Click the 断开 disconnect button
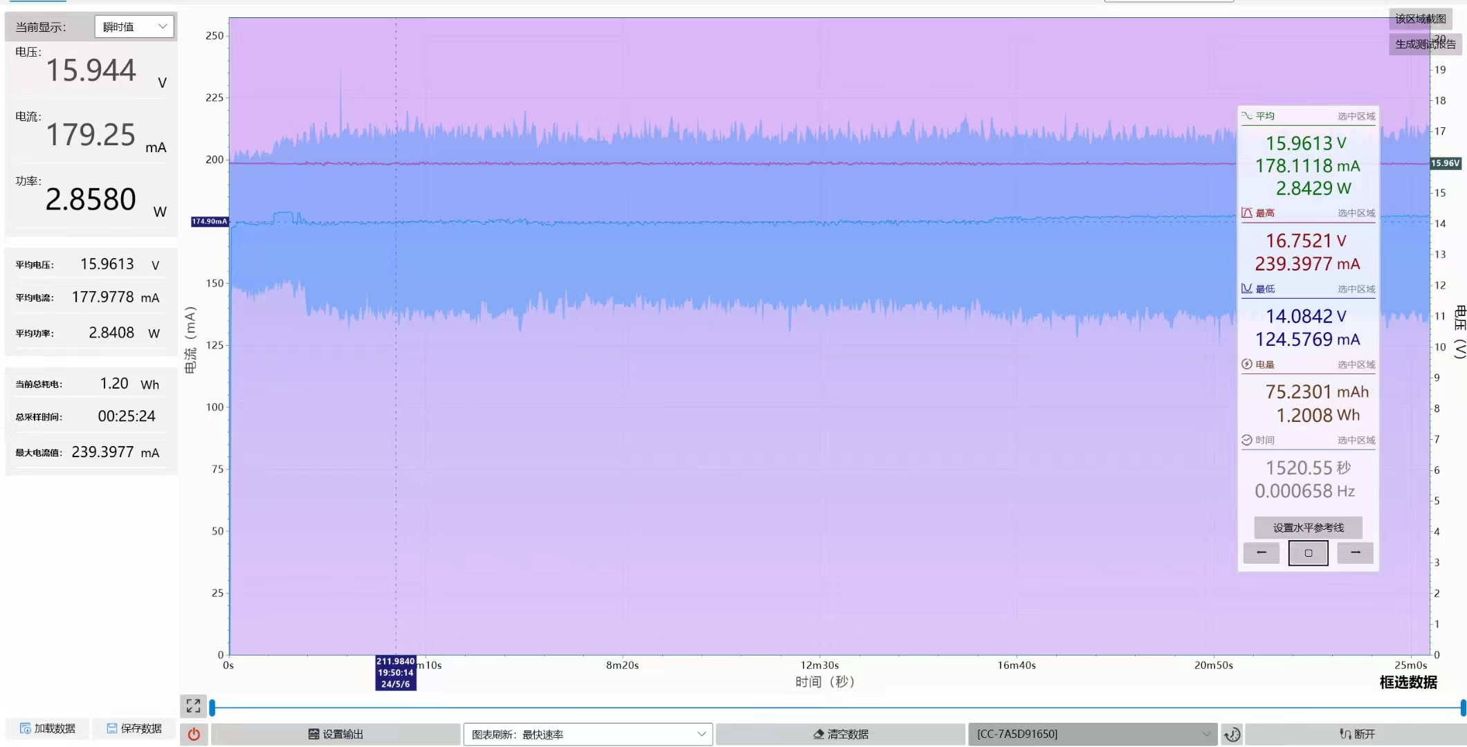The width and height of the screenshot is (1467, 747). 1356,734
